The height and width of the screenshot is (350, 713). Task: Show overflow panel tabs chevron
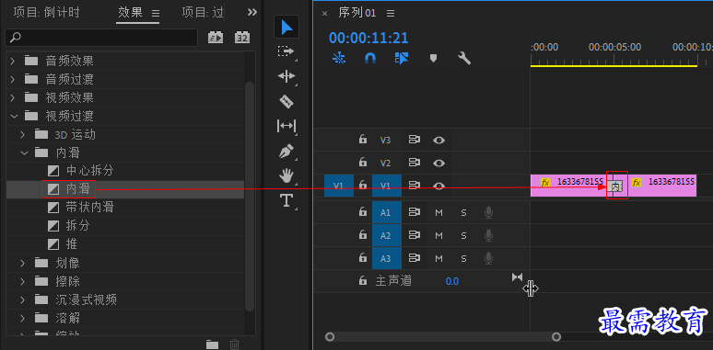pyautogui.click(x=252, y=12)
